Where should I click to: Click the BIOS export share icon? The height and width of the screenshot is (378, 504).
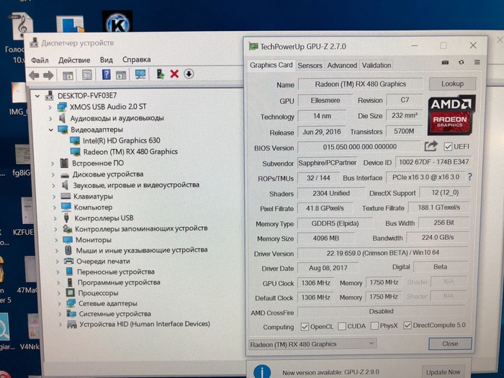point(431,147)
